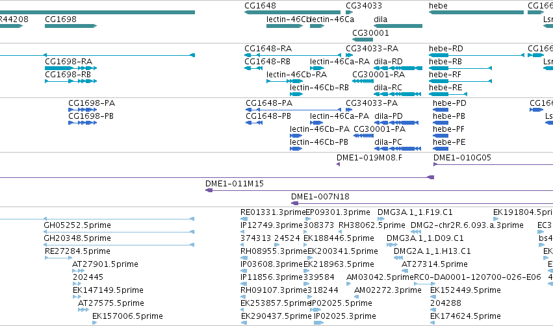Select BAC clone DME1-019M08.F
Image resolution: width=553 pixels, height=326 pixels.
tap(369, 158)
